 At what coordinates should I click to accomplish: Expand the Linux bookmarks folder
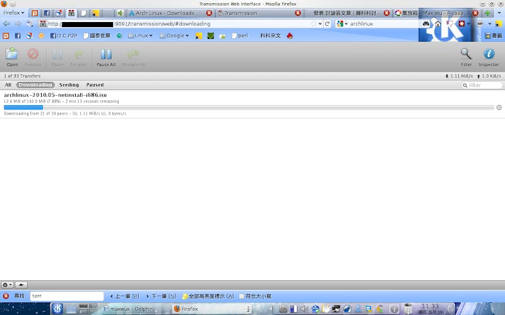click(x=140, y=36)
